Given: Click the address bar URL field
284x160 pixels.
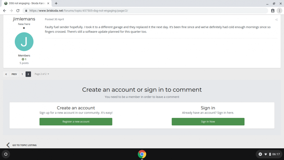Looking at the screenshot, I should [145, 11].
